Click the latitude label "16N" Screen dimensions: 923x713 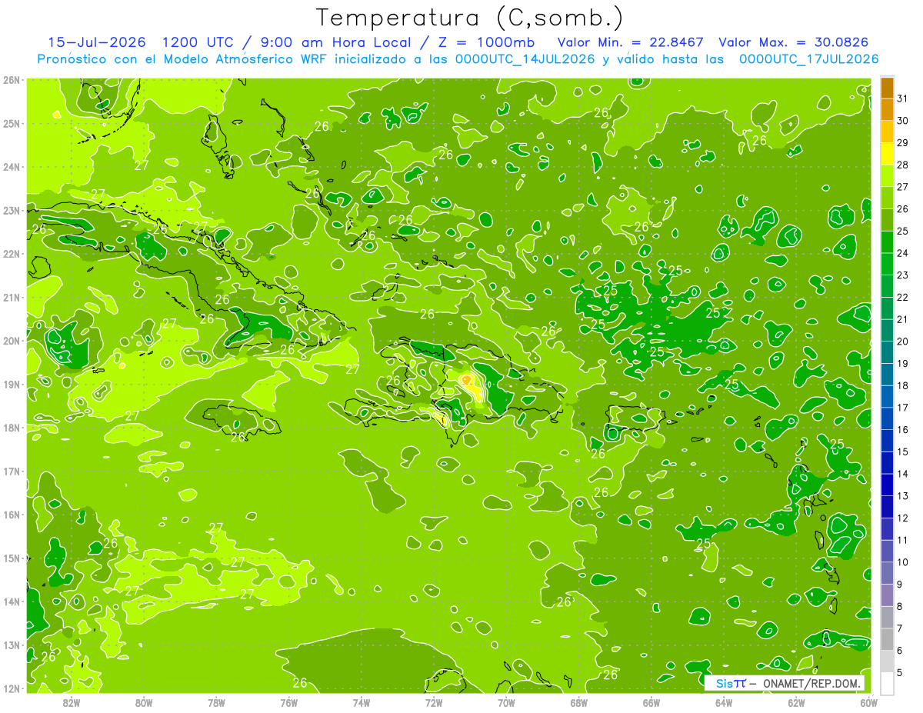[x=12, y=515]
